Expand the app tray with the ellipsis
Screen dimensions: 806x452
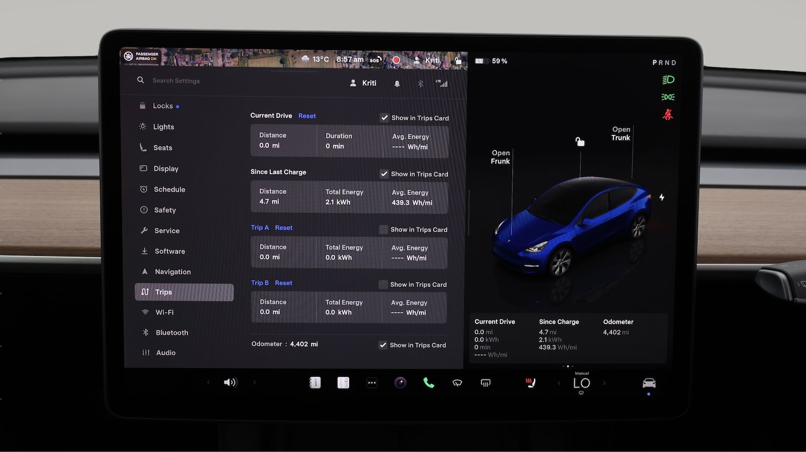click(372, 382)
